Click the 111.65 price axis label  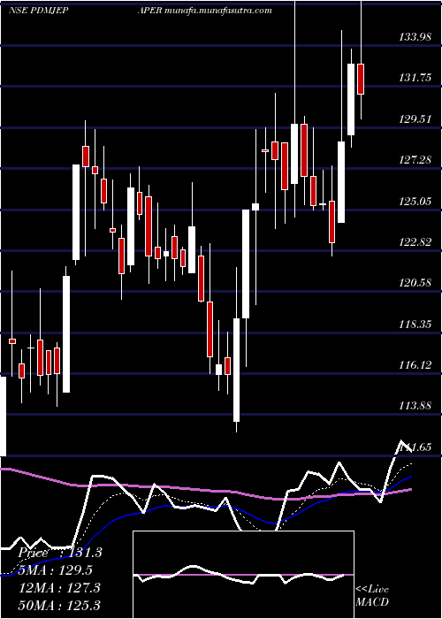coord(415,447)
